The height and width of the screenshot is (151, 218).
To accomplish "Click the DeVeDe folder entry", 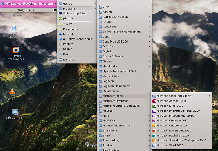I will [124, 47].
